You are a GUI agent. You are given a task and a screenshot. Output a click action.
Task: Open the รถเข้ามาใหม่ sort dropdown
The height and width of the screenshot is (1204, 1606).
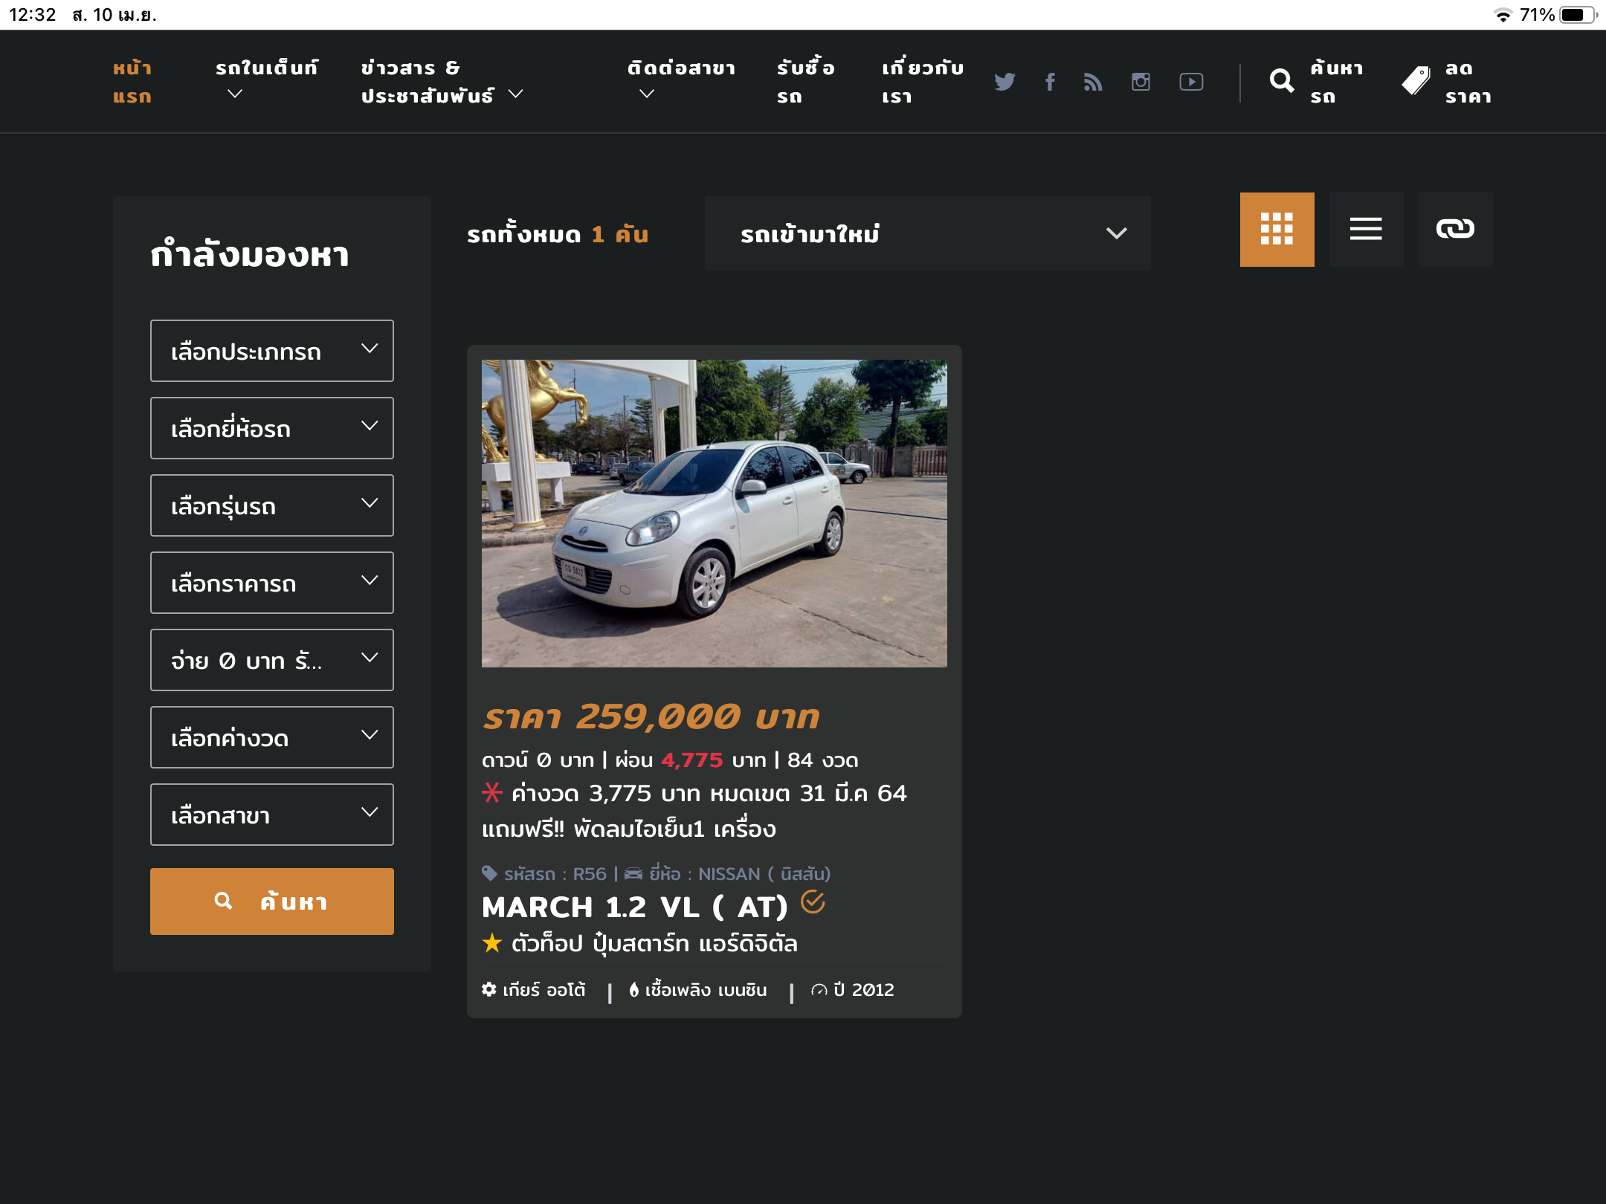click(927, 233)
